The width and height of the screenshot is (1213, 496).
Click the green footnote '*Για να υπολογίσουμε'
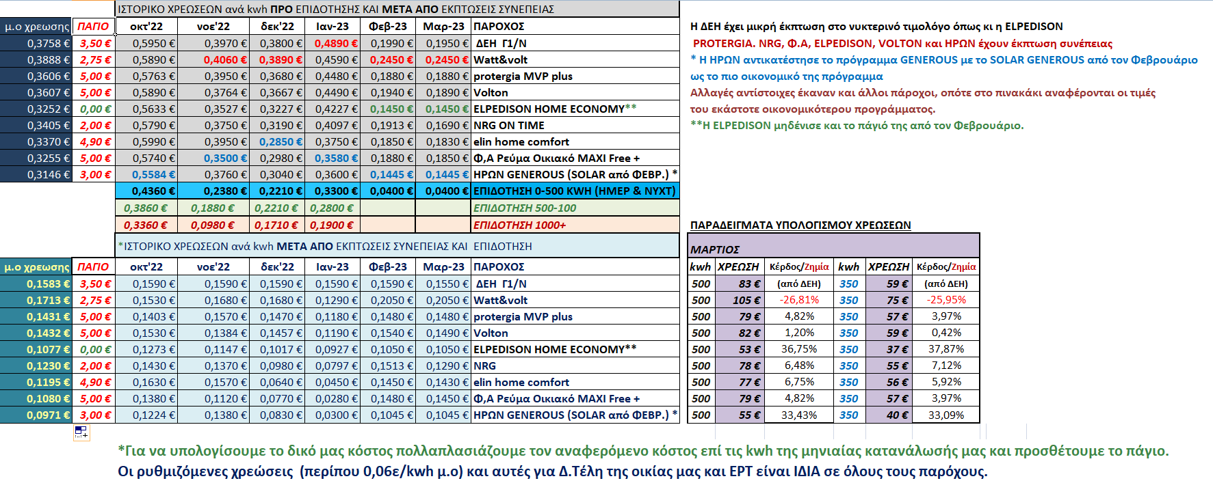[643, 451]
